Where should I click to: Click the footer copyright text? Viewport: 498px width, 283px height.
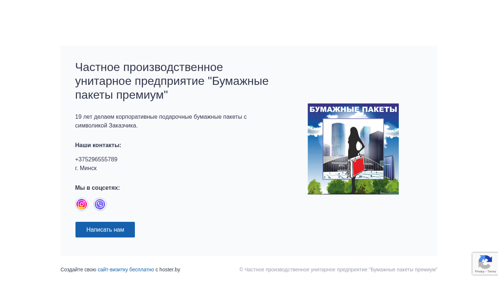click(338, 270)
